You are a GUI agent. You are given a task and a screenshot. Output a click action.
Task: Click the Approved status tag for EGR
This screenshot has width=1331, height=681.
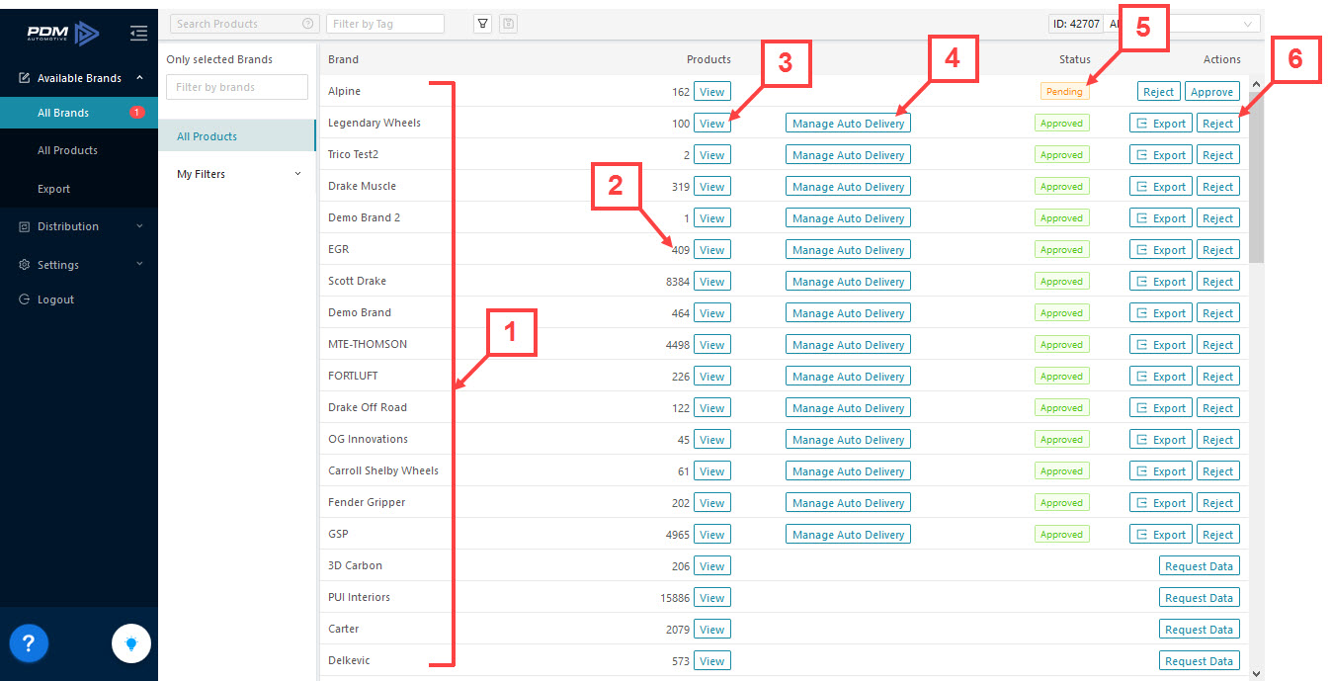[x=1061, y=250]
